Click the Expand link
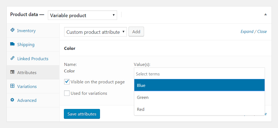 pos(247,32)
